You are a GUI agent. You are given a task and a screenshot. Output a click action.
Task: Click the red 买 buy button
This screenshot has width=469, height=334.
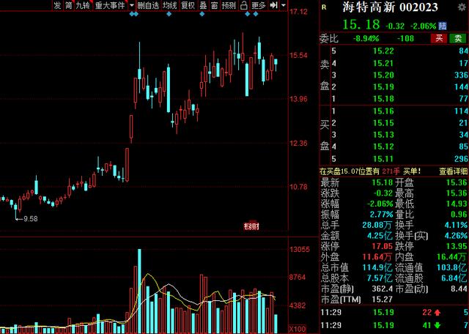pyautogui.click(x=439, y=38)
